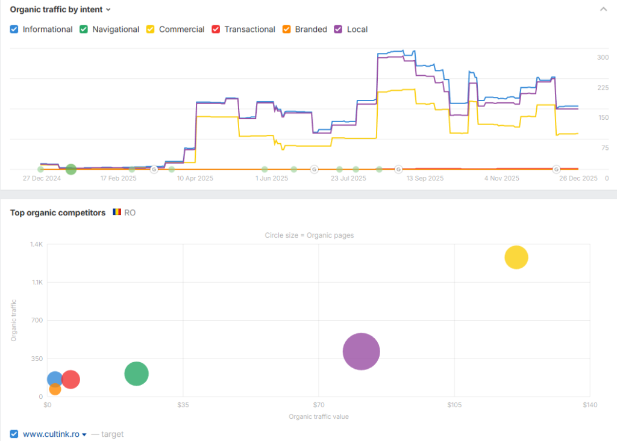
Task: Click the small orange competitor bubble
Action: pyautogui.click(x=55, y=389)
